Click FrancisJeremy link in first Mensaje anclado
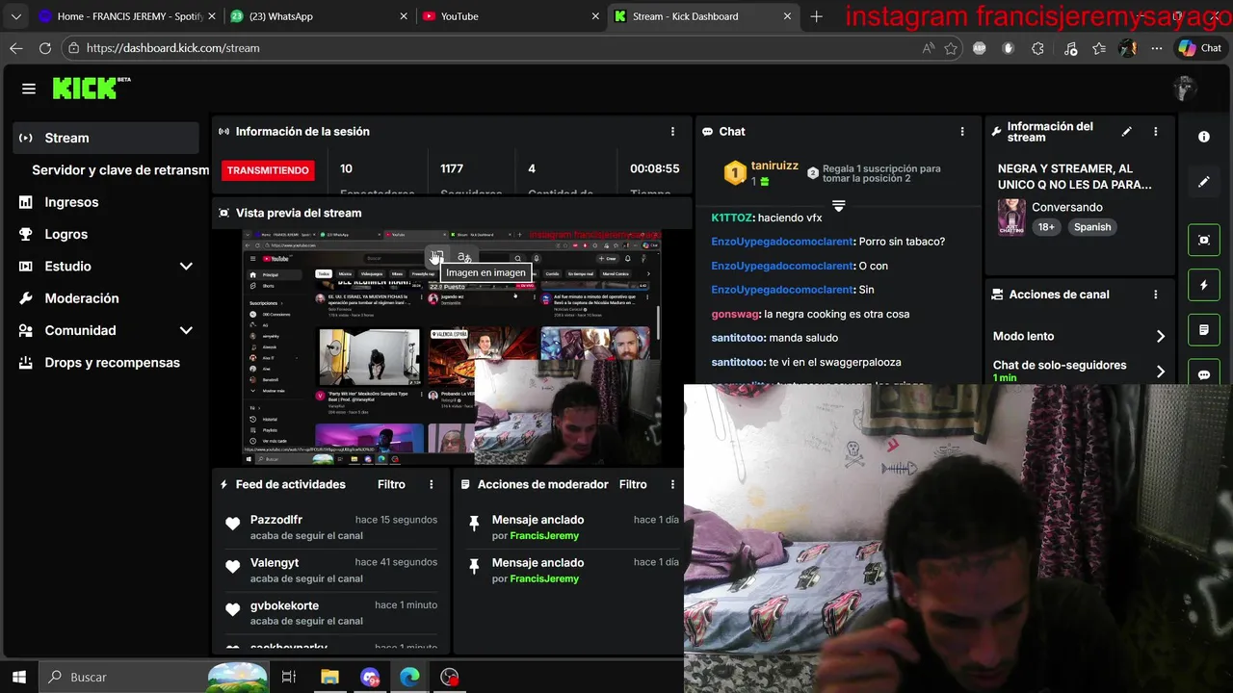This screenshot has height=693, width=1233. tap(544, 536)
